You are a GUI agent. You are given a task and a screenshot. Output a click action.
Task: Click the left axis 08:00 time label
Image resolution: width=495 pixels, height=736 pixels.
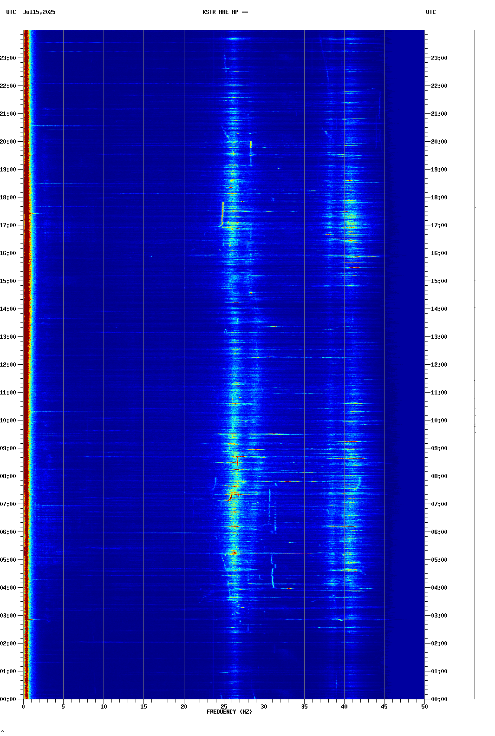(8, 476)
